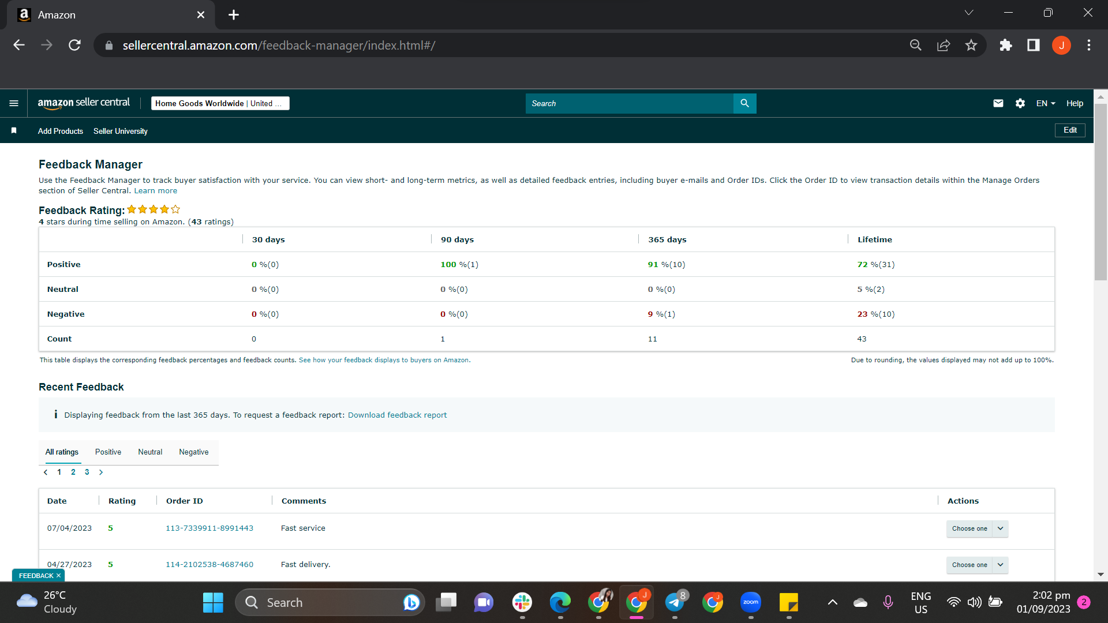
Task: Open Telegram from the taskbar
Action: (x=675, y=603)
